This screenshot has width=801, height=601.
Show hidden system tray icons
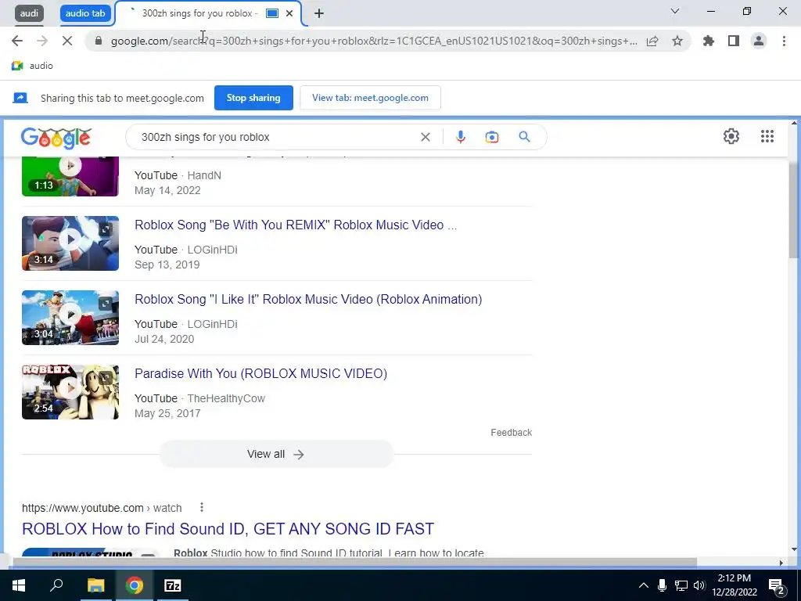tap(643, 585)
